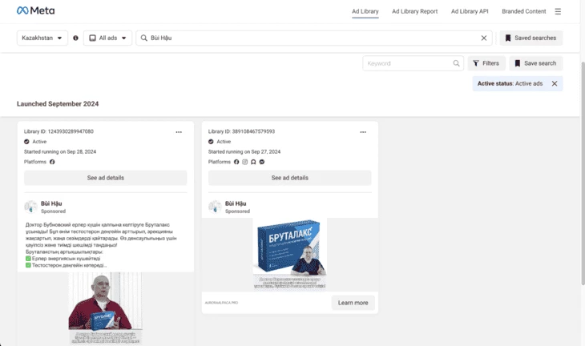Open the man in red shirt video thumbnail

[x=105, y=308]
